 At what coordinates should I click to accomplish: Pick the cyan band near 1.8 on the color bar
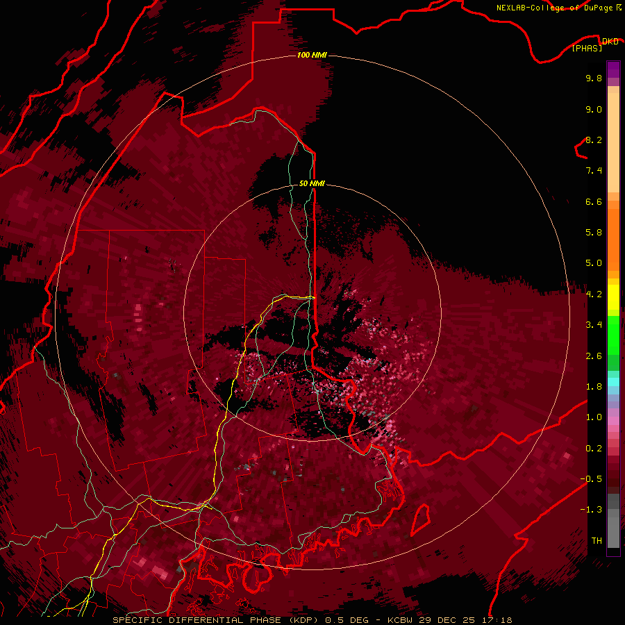click(x=613, y=382)
